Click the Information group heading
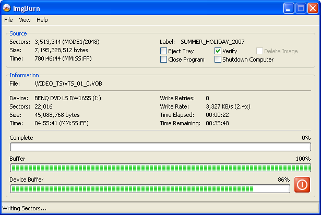321x215 pixels. point(24,75)
